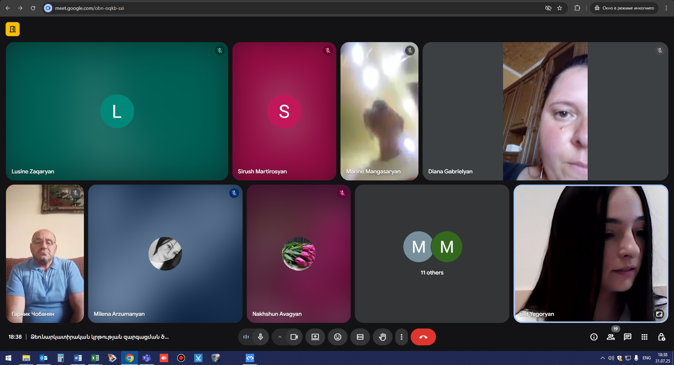Open Outlook from the taskbar

tap(44, 358)
